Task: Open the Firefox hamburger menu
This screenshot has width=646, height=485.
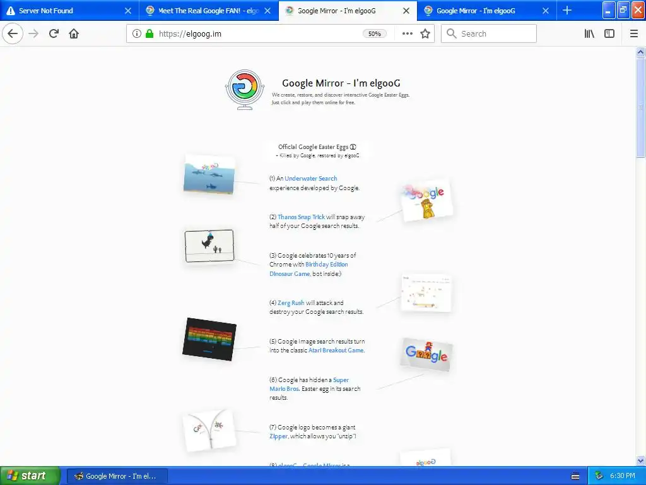Action: 634,33
